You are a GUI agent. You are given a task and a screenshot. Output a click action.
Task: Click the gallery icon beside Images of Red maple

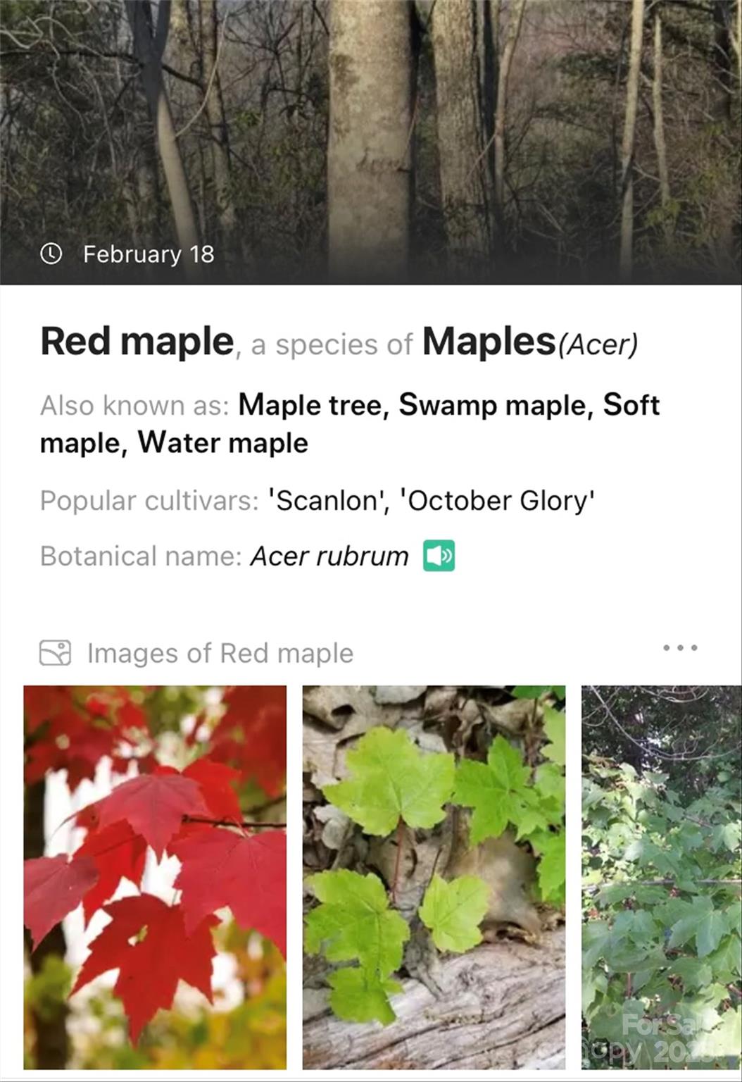(x=55, y=653)
